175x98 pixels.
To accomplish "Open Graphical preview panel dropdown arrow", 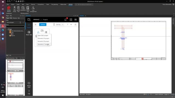I will (x=20, y=58).
